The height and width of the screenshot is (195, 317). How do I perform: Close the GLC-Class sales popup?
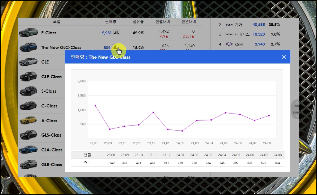point(284,57)
